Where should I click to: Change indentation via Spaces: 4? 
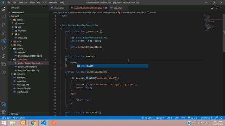pos(160,118)
